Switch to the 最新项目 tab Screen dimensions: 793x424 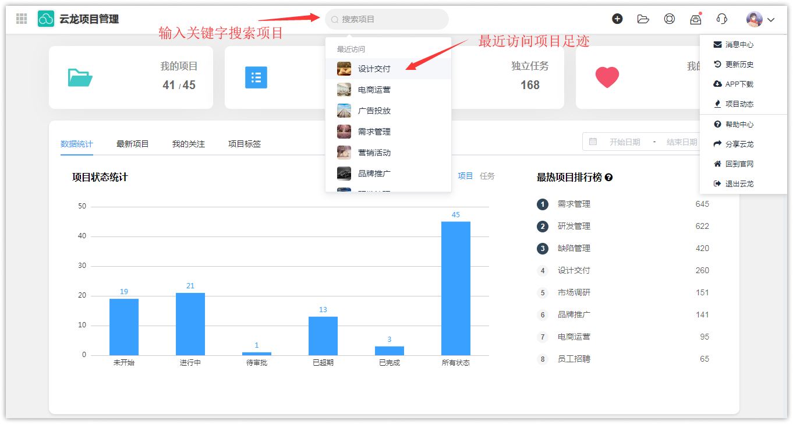click(132, 144)
